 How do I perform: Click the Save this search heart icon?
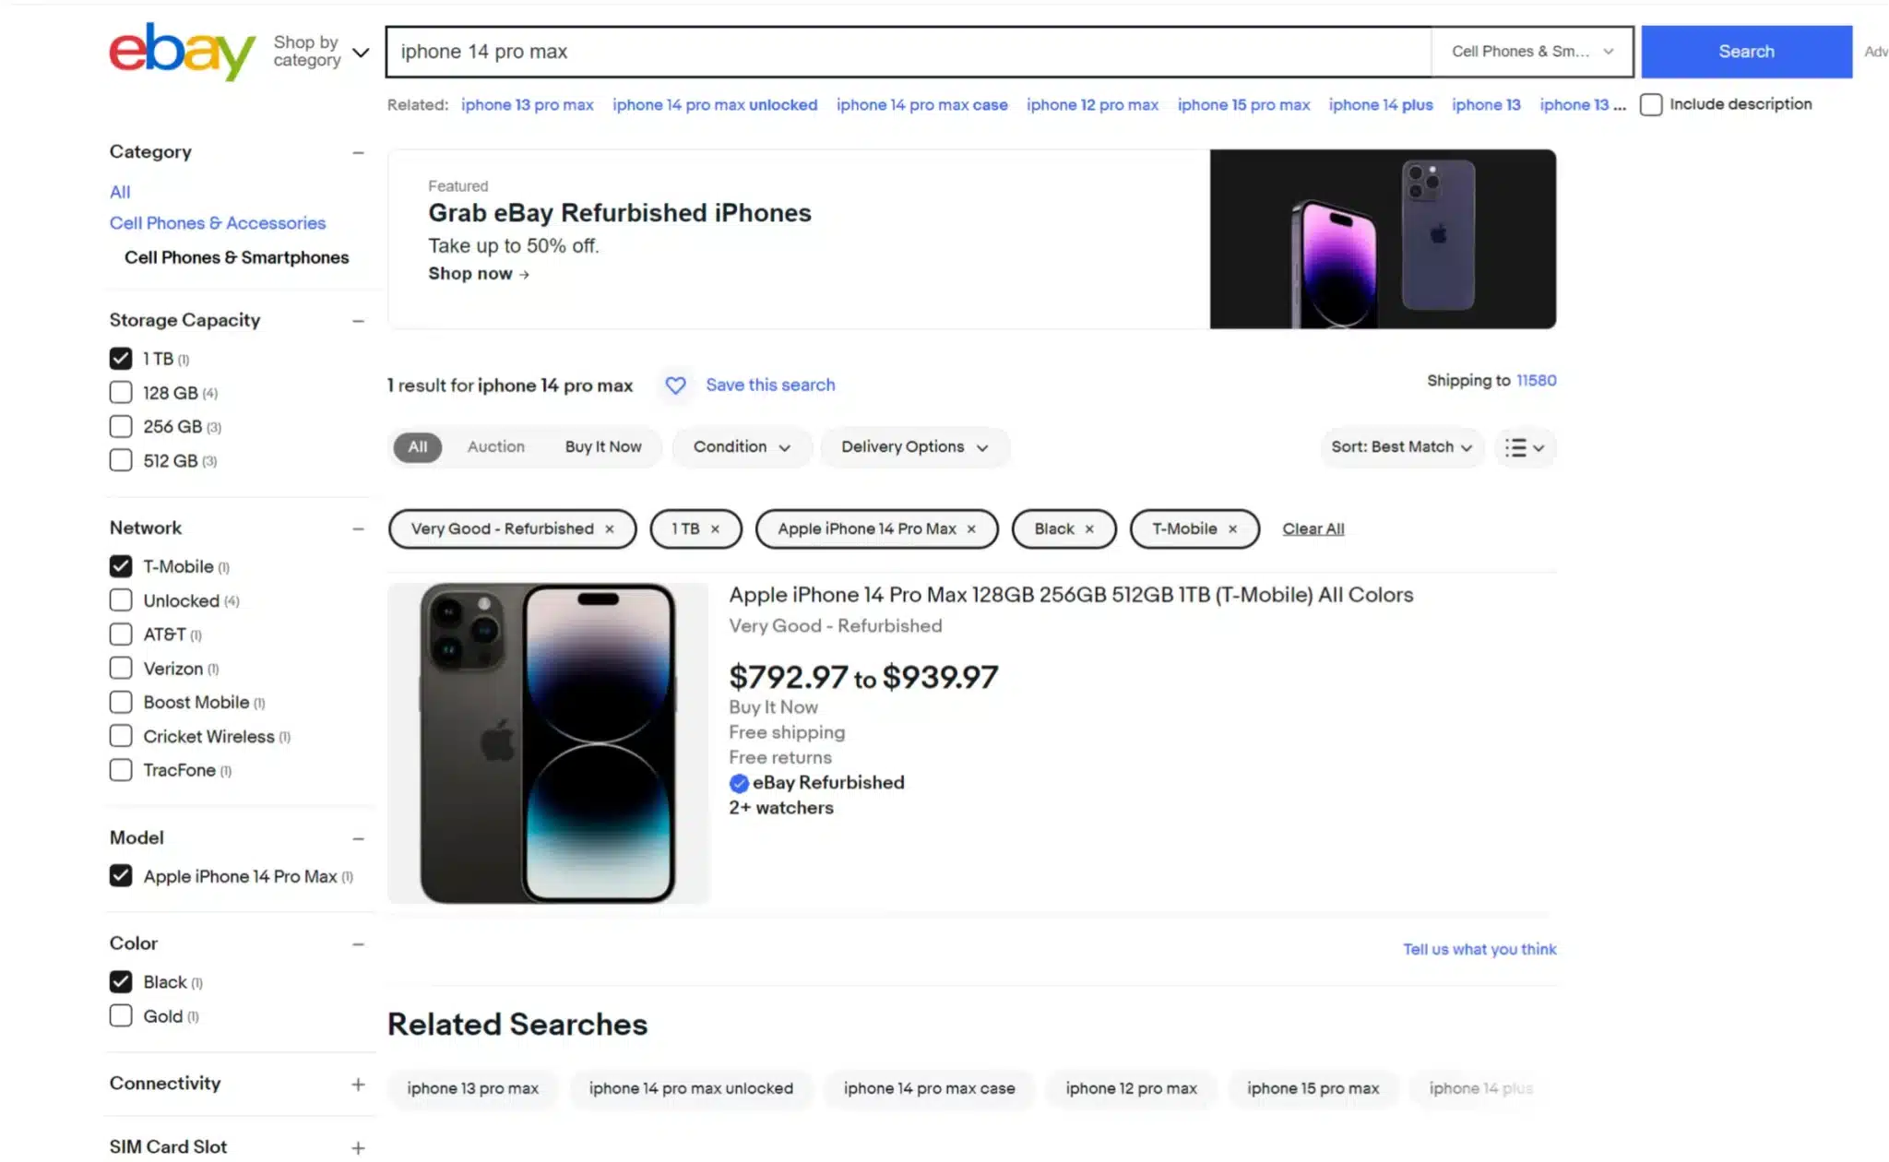tap(676, 385)
